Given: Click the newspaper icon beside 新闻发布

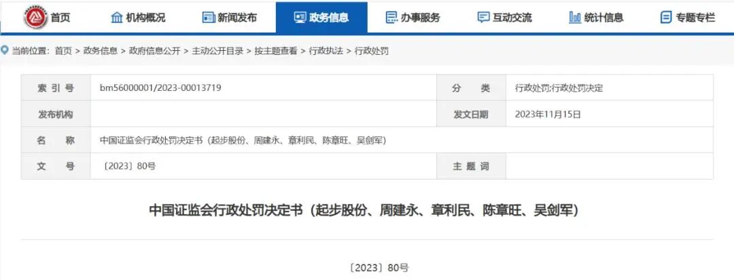Looking at the screenshot, I should point(209,18).
